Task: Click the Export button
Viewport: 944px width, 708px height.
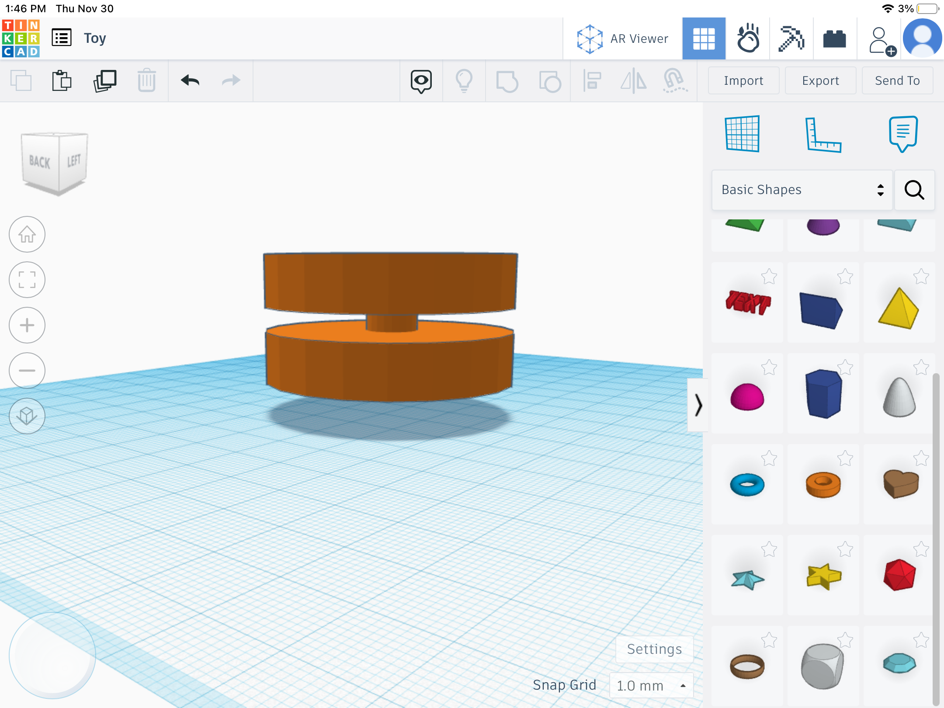Action: coord(820,80)
